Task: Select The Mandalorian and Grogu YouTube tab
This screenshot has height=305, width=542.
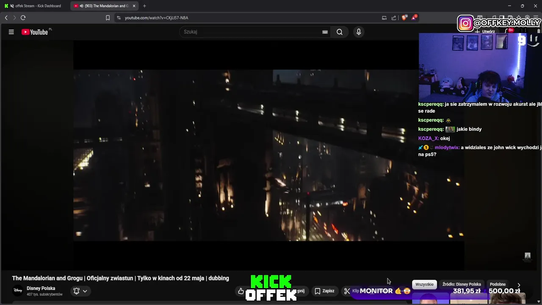Action: point(104,6)
